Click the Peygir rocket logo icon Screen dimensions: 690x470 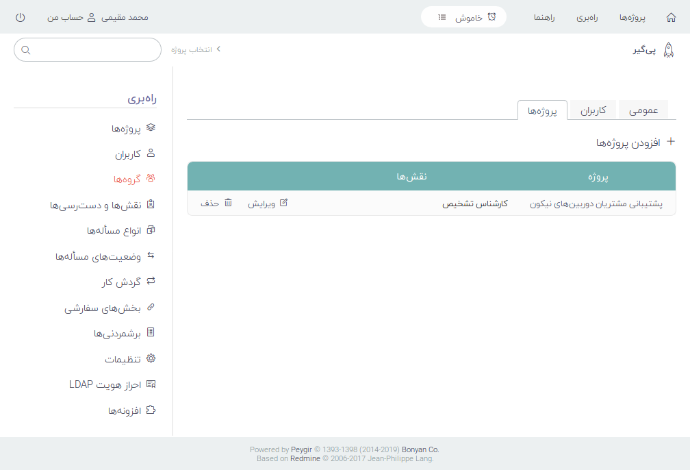point(669,50)
